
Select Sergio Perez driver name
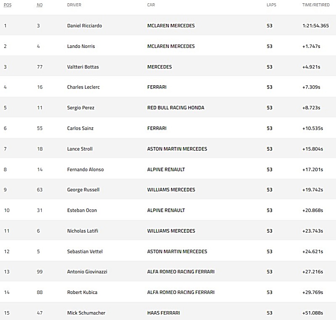click(81, 108)
